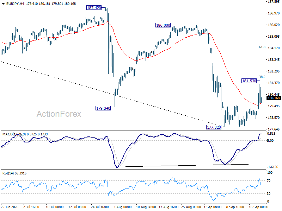Click the current price tag 180.168
The image size is (282, 211).
pyautogui.click(x=274, y=98)
